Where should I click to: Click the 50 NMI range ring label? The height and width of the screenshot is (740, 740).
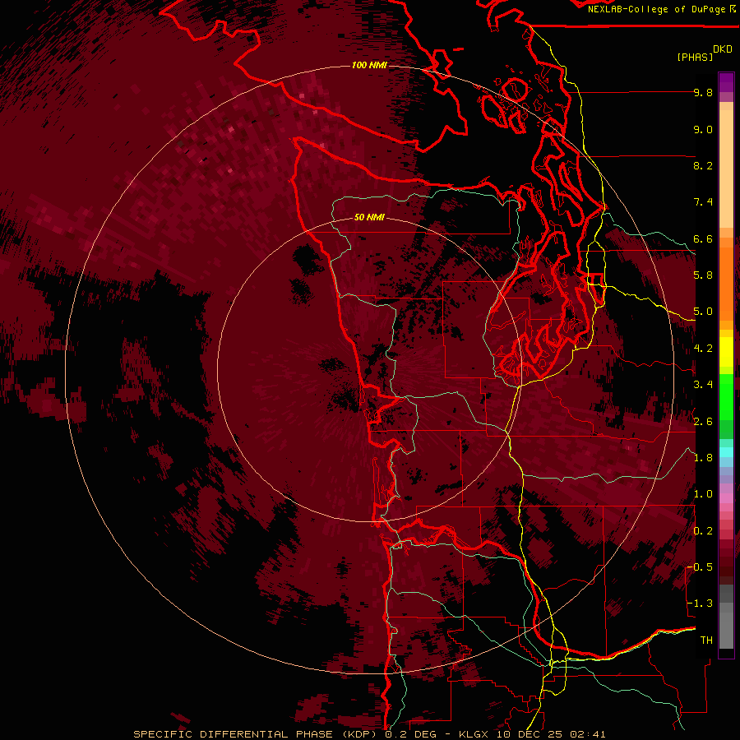(369, 218)
